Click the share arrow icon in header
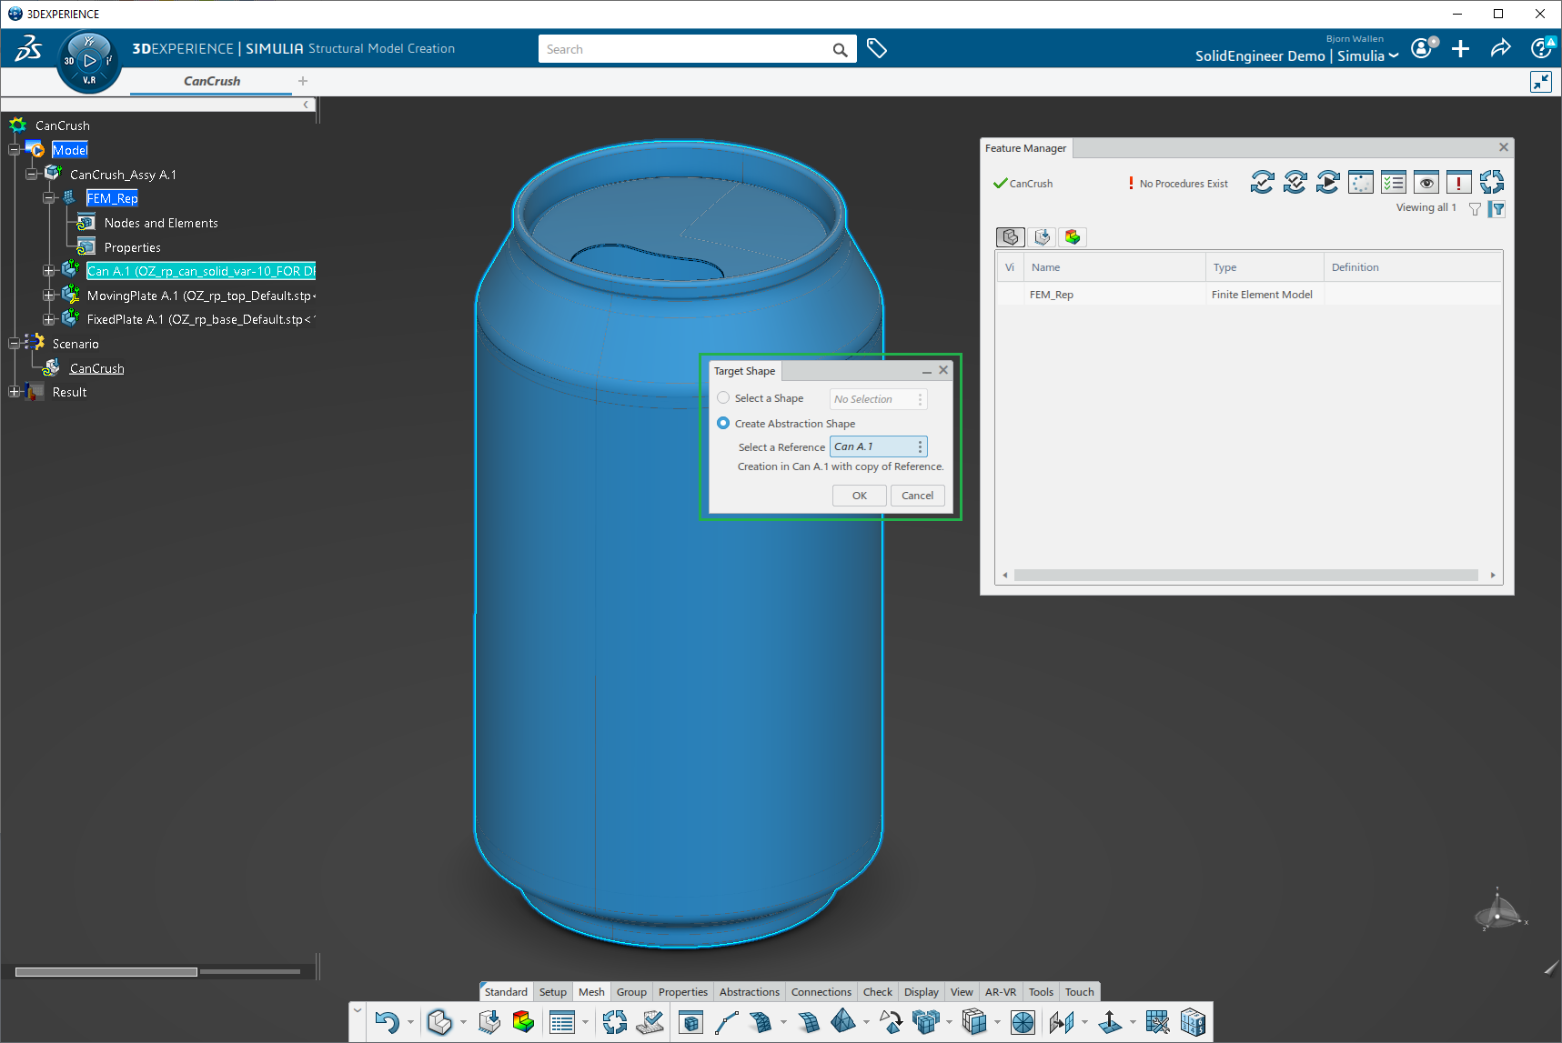Viewport: 1562px width, 1043px height. [1500, 49]
